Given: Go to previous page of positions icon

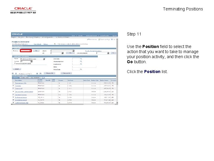Looking at the screenshot, I should coord(16,74).
